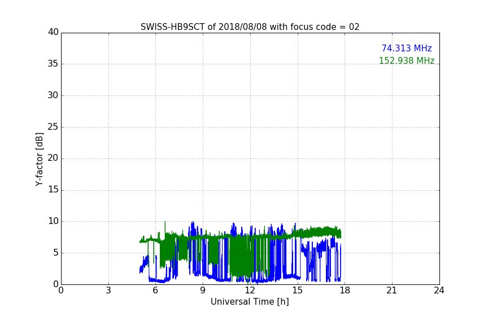Click the 15 tick on Y axis
Screen dimensions: 488x325
[53, 190]
